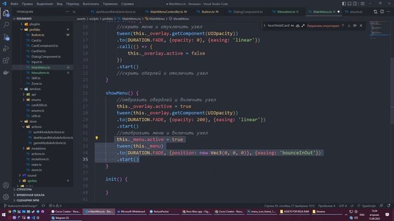Synchronize changes in the status bar
Image resolution: width=394 pixels, height=221 pixels.
coord(44,206)
